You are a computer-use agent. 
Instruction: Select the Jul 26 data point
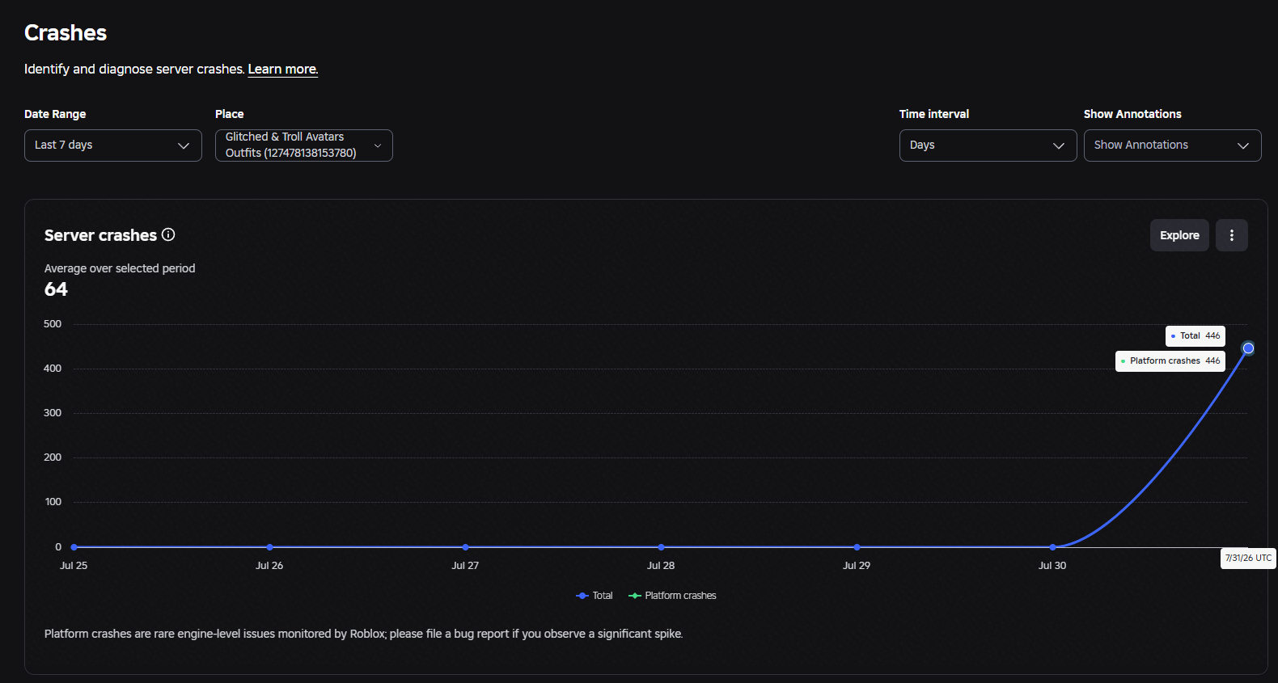point(269,547)
